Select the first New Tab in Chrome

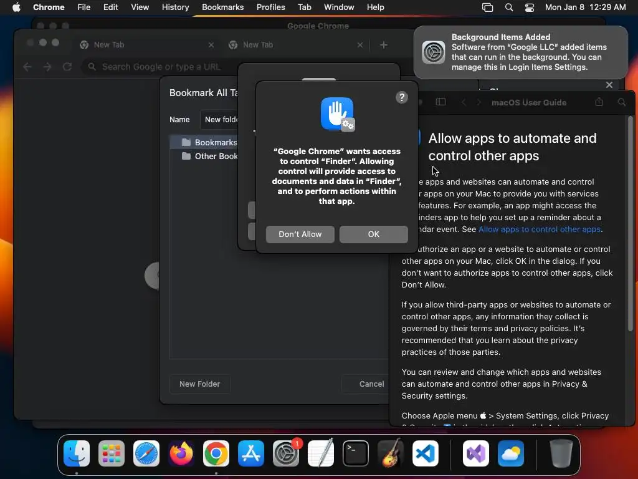147,45
